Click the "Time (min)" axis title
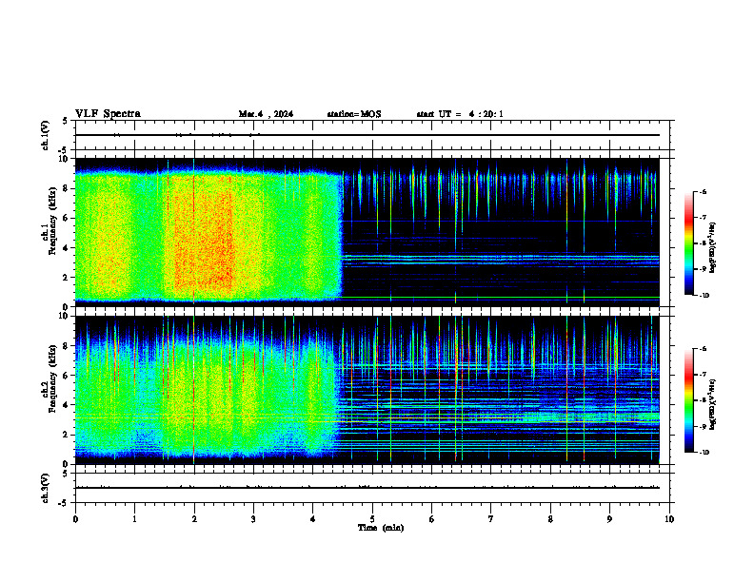This screenshot has width=754, height=582. pos(381,528)
